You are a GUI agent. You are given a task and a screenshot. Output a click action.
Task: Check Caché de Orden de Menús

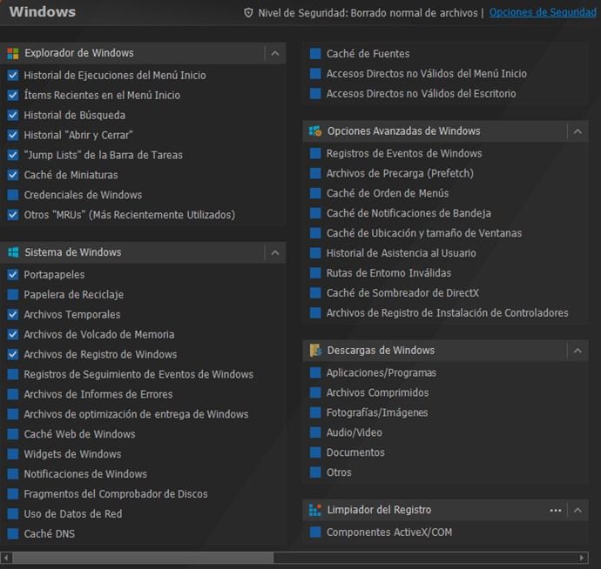click(315, 193)
